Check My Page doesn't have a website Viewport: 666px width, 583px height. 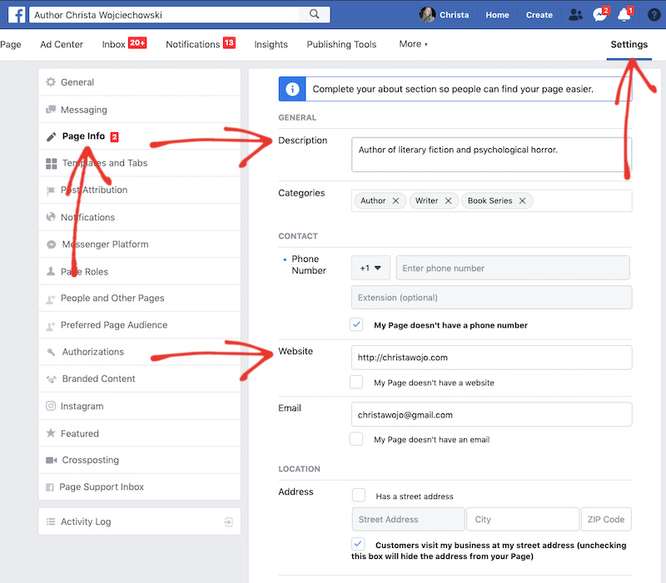tap(357, 383)
